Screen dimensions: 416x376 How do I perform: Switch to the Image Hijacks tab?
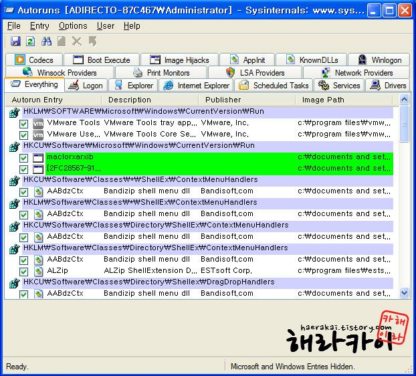pos(180,60)
